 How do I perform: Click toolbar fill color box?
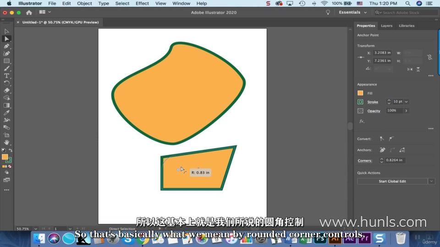5,157
